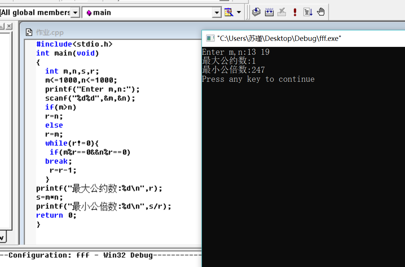Click the break; code line
Screen dimensions: 405x267
pyautogui.click(x=58, y=161)
